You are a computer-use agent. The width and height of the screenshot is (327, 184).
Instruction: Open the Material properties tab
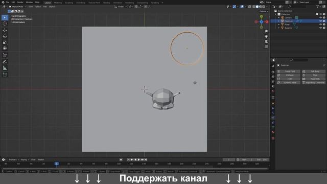pyautogui.click(x=273, y=132)
